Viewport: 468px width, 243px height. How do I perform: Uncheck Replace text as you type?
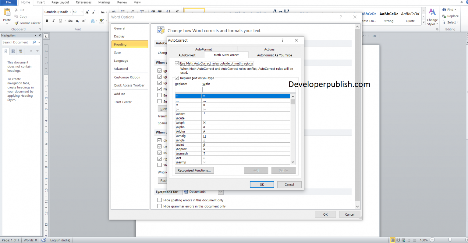[x=177, y=78]
